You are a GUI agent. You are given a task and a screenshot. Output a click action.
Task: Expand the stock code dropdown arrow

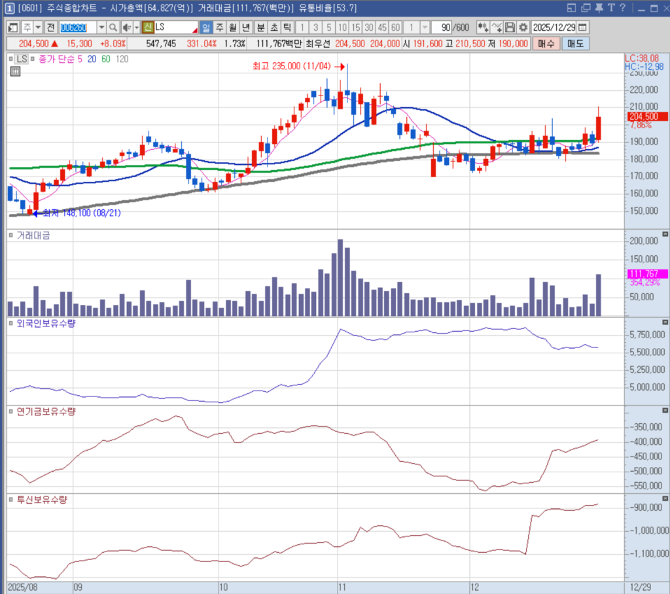pyautogui.click(x=101, y=27)
